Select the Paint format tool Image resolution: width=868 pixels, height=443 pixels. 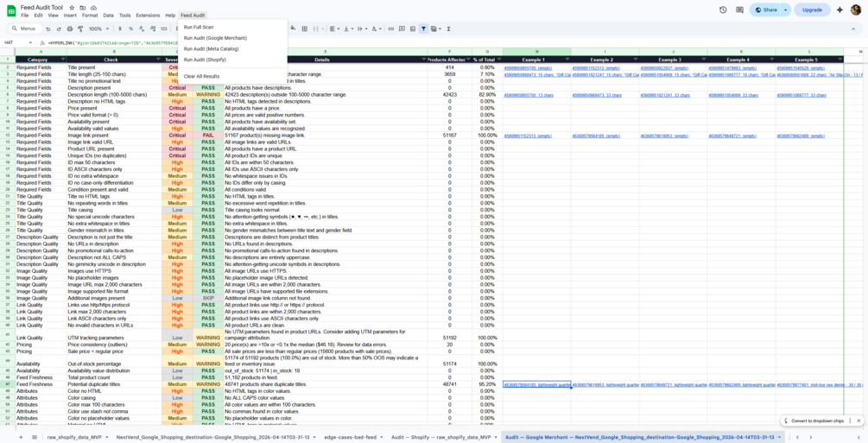79,28
